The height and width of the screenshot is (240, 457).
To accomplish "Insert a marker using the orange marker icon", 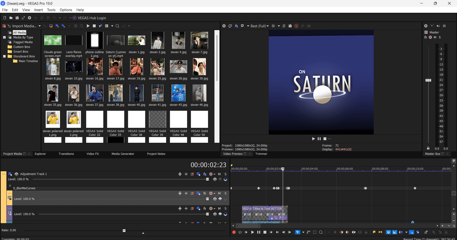I will (x=374, y=232).
